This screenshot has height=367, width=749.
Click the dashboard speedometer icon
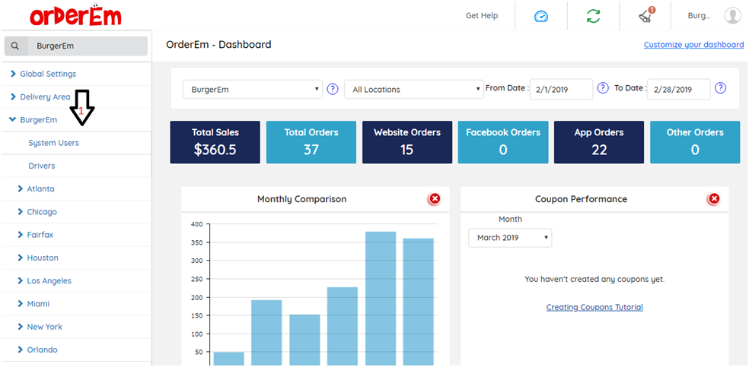[541, 16]
